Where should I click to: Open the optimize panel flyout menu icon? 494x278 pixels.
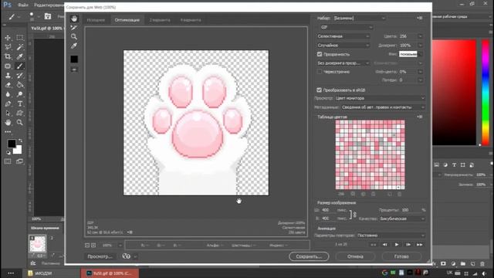point(420,19)
